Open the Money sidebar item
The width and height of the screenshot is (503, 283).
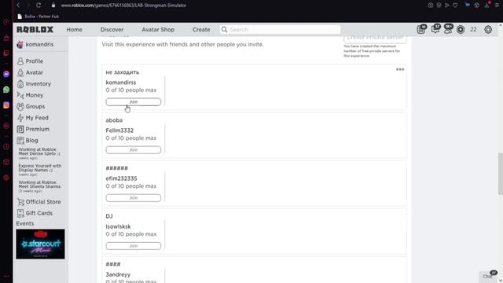click(30, 95)
